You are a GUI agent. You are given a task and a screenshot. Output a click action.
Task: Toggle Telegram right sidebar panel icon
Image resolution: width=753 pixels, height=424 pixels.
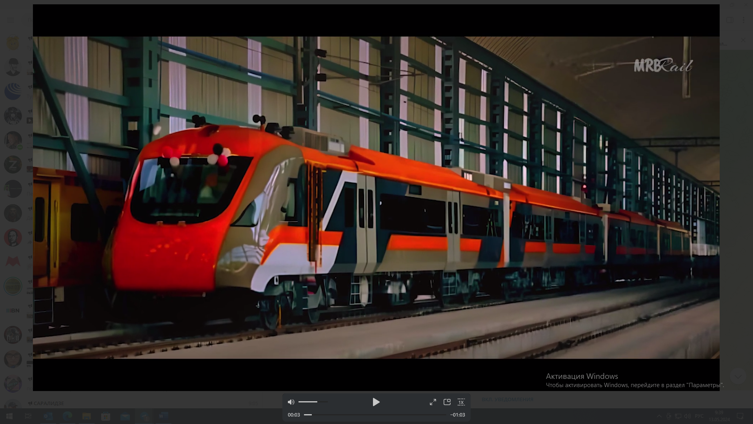(730, 20)
